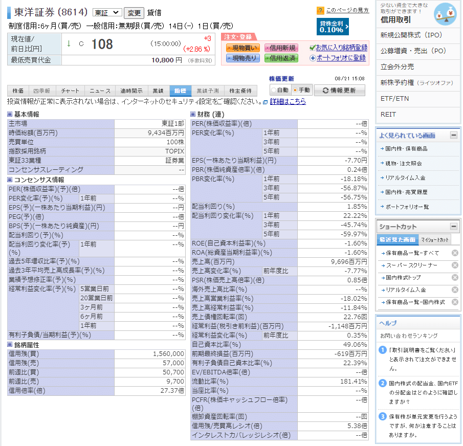
Task: Collapse the よく見られている画面 panel
Action: [x=453, y=136]
